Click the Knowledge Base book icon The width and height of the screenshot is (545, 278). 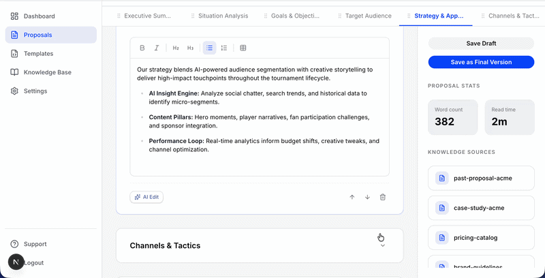[x=14, y=72]
